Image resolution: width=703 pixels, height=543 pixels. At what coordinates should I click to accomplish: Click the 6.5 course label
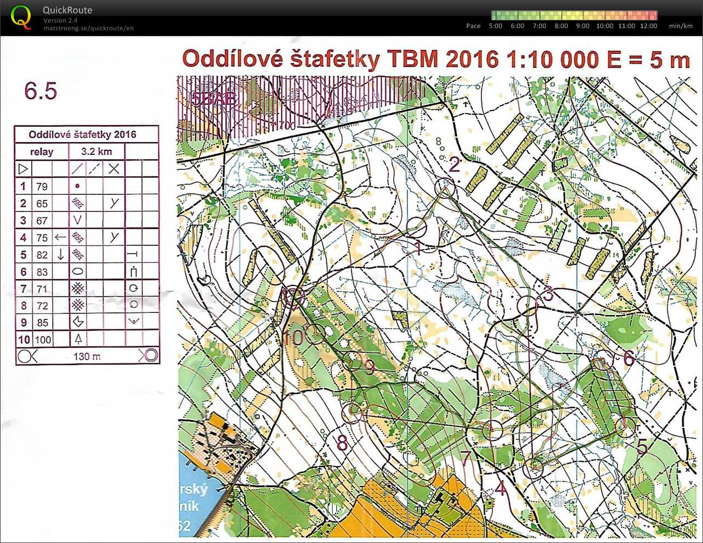(x=41, y=91)
